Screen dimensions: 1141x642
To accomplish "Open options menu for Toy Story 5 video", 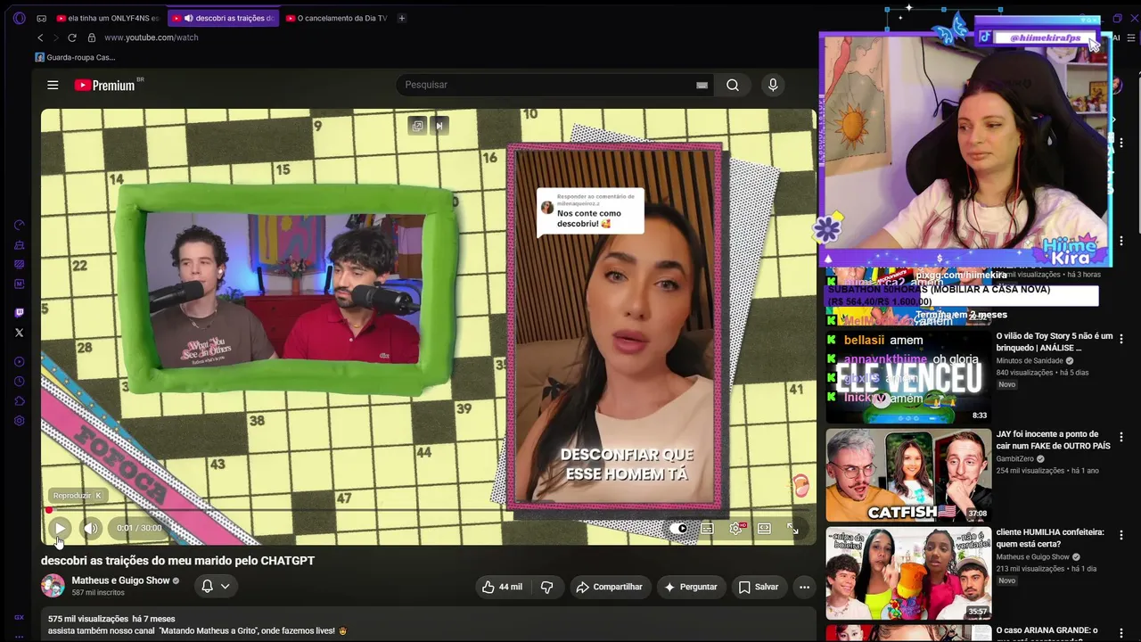I will coord(1121,339).
